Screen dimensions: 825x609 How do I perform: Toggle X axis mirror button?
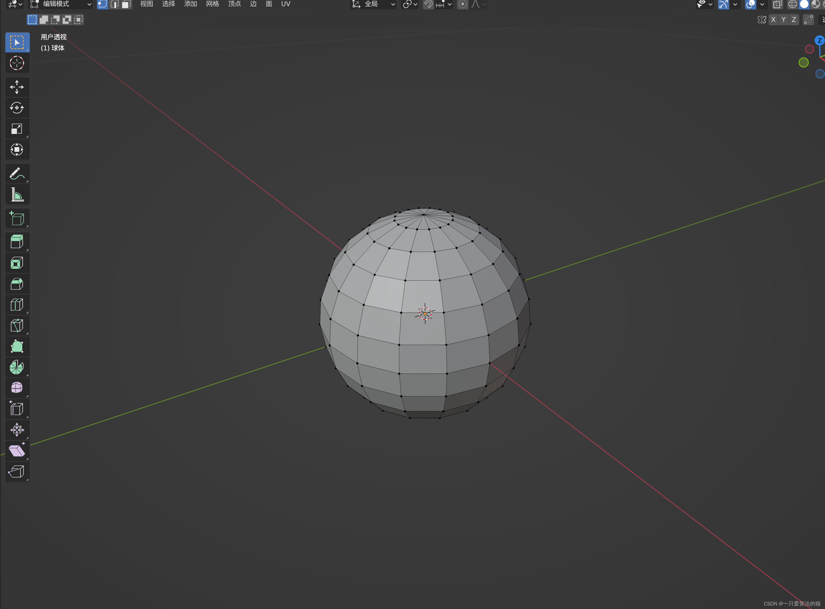[x=773, y=20]
